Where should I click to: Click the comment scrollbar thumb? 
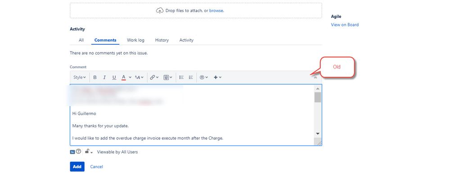click(x=318, y=97)
